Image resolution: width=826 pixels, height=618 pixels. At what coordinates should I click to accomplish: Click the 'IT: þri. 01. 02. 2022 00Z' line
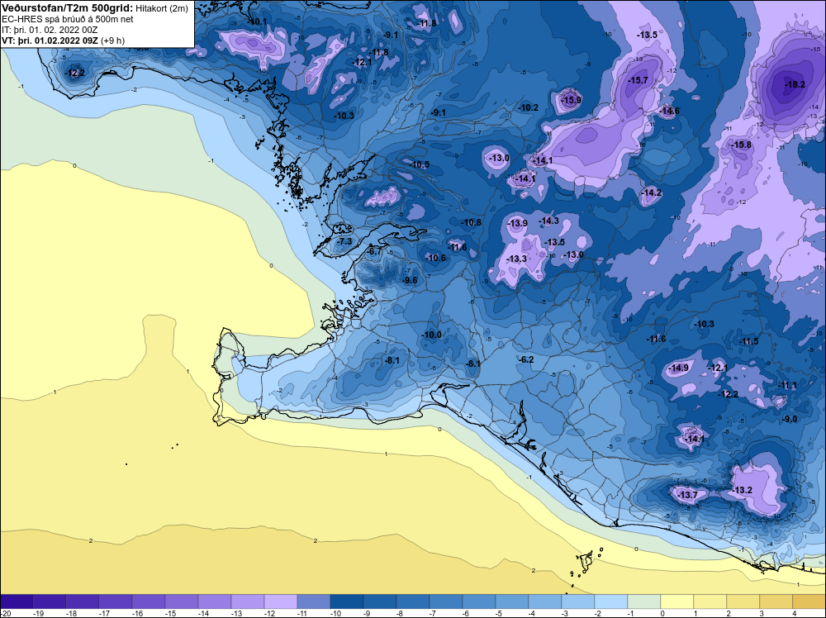pos(50,30)
